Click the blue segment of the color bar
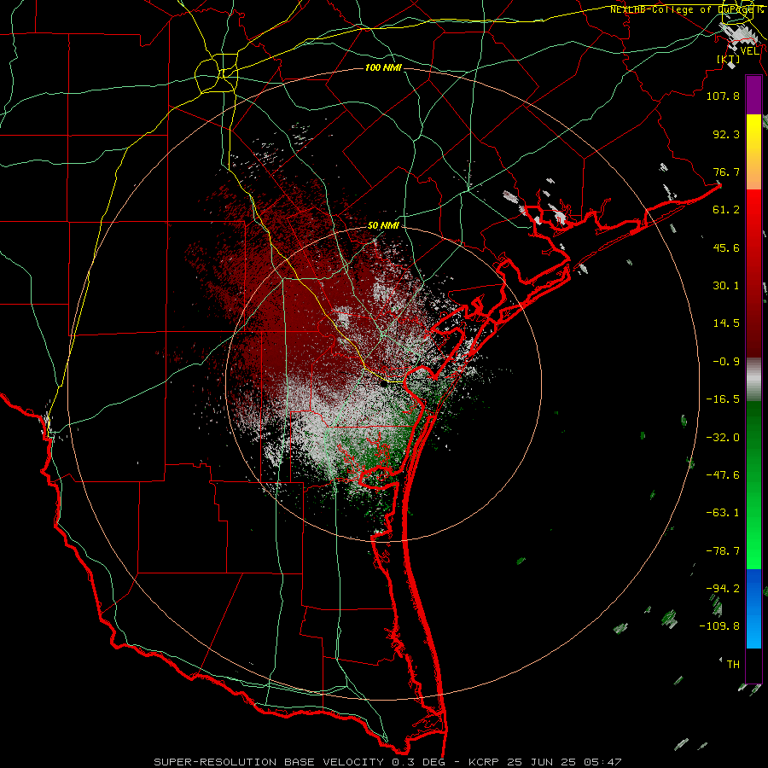The height and width of the screenshot is (768, 768). pyautogui.click(x=753, y=608)
